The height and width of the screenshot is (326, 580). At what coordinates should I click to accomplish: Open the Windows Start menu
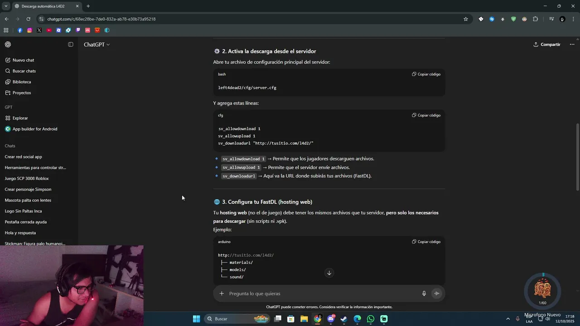pyautogui.click(x=196, y=319)
